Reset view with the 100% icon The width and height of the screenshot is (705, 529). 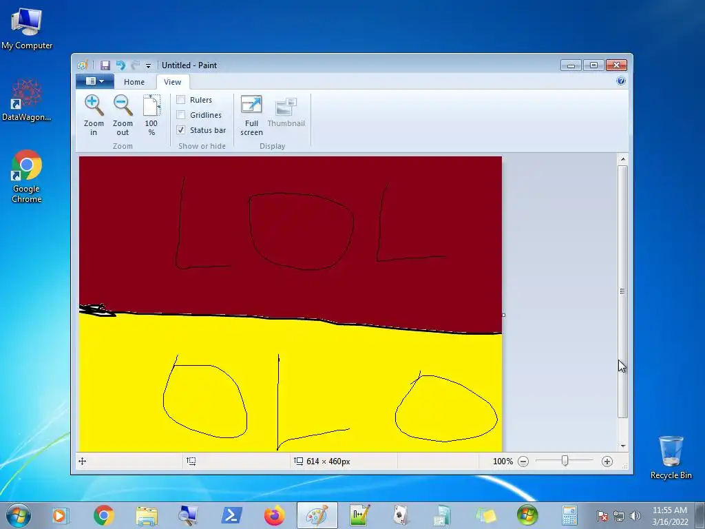pos(151,106)
